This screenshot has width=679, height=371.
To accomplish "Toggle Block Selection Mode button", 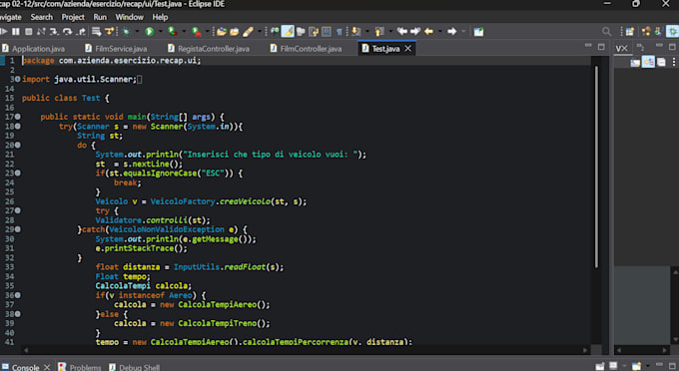I will point(327,32).
